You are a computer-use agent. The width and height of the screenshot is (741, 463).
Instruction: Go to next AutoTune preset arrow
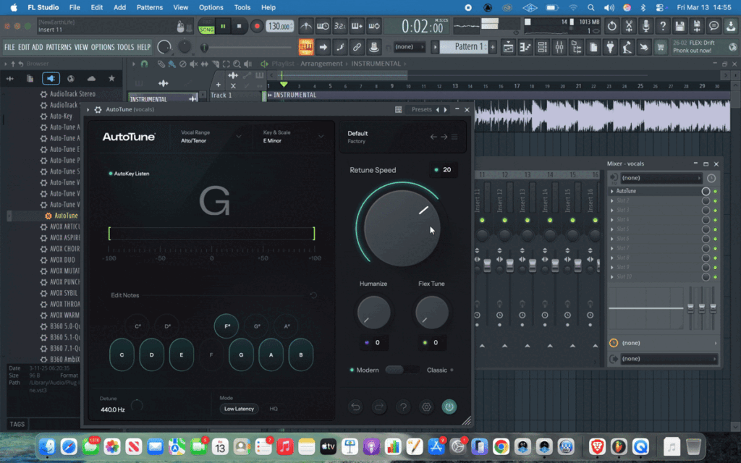click(444, 137)
